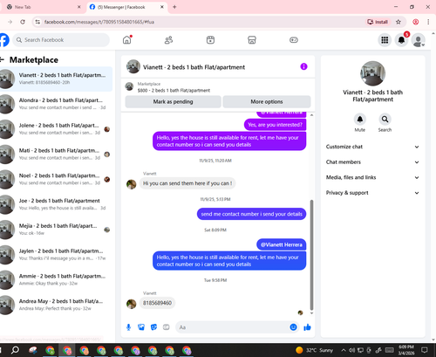Open a new browser tab
The height and width of the screenshot is (357, 436).
click(x=174, y=7)
